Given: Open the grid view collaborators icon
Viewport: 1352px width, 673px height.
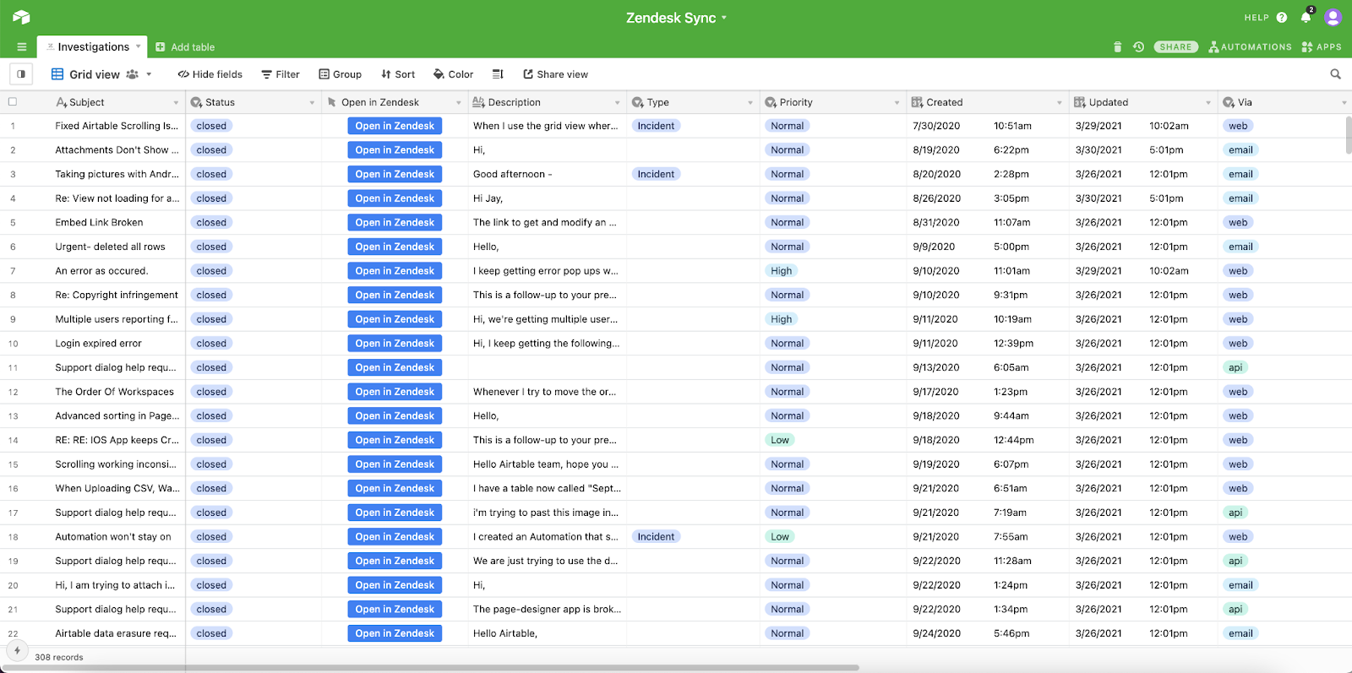Looking at the screenshot, I should coord(132,74).
